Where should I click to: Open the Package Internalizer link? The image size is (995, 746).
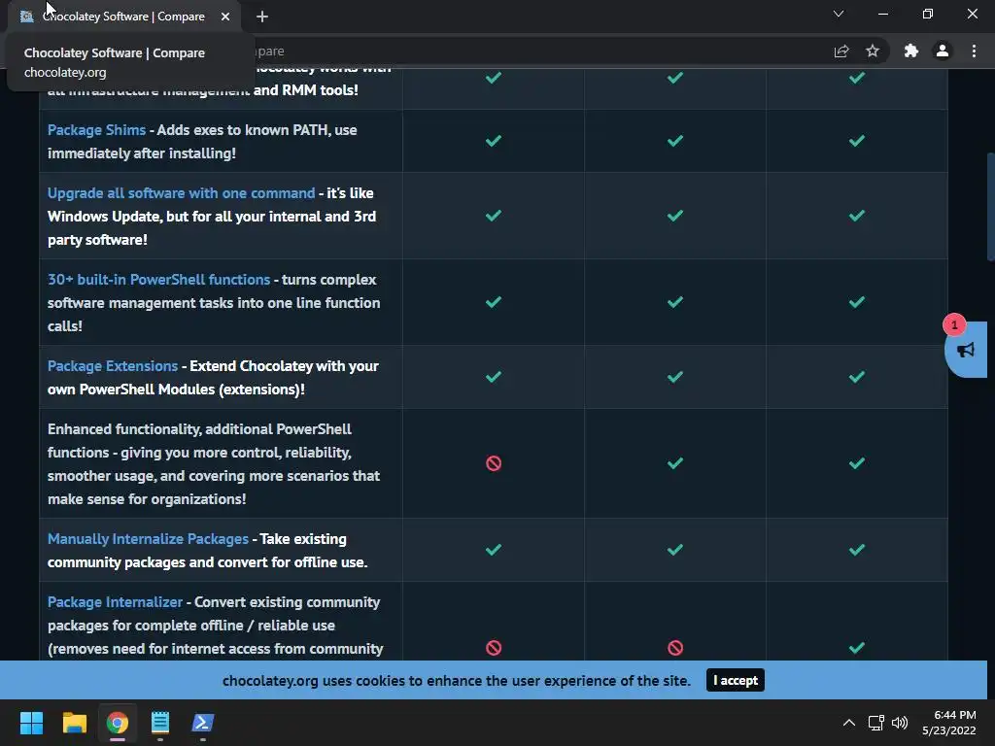pyautogui.click(x=115, y=602)
